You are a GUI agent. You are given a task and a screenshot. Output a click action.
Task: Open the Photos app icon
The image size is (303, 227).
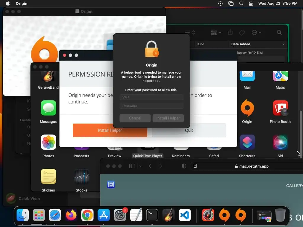point(48,142)
